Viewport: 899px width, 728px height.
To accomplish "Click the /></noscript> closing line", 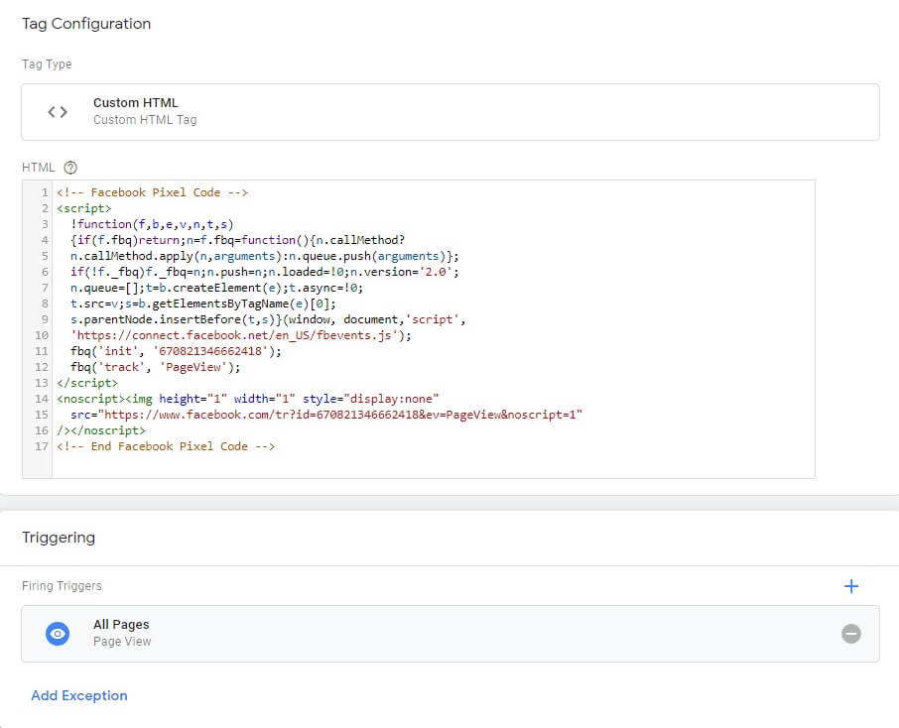I will [101, 430].
